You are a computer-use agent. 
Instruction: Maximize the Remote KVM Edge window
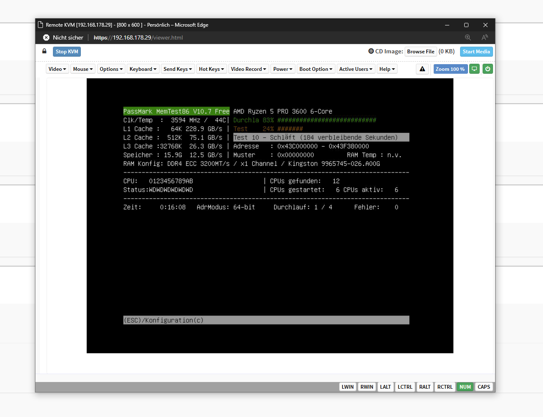pos(466,25)
